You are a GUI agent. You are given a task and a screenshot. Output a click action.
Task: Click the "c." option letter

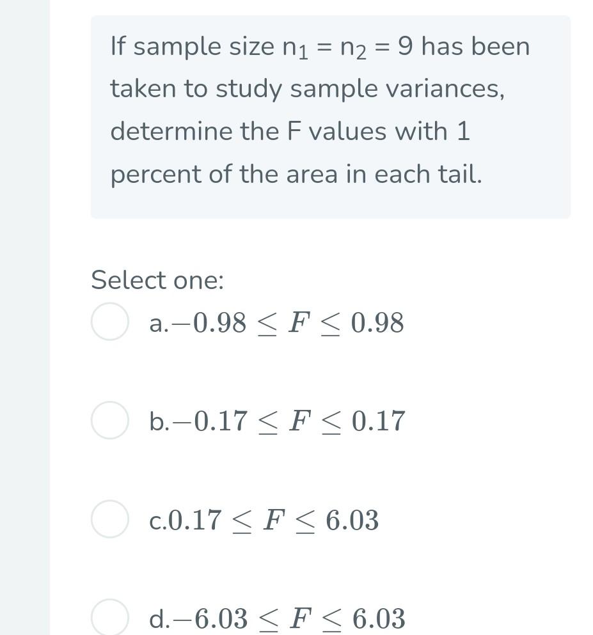(157, 522)
